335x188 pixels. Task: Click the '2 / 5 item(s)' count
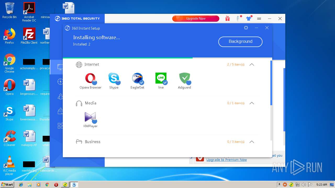point(236,64)
